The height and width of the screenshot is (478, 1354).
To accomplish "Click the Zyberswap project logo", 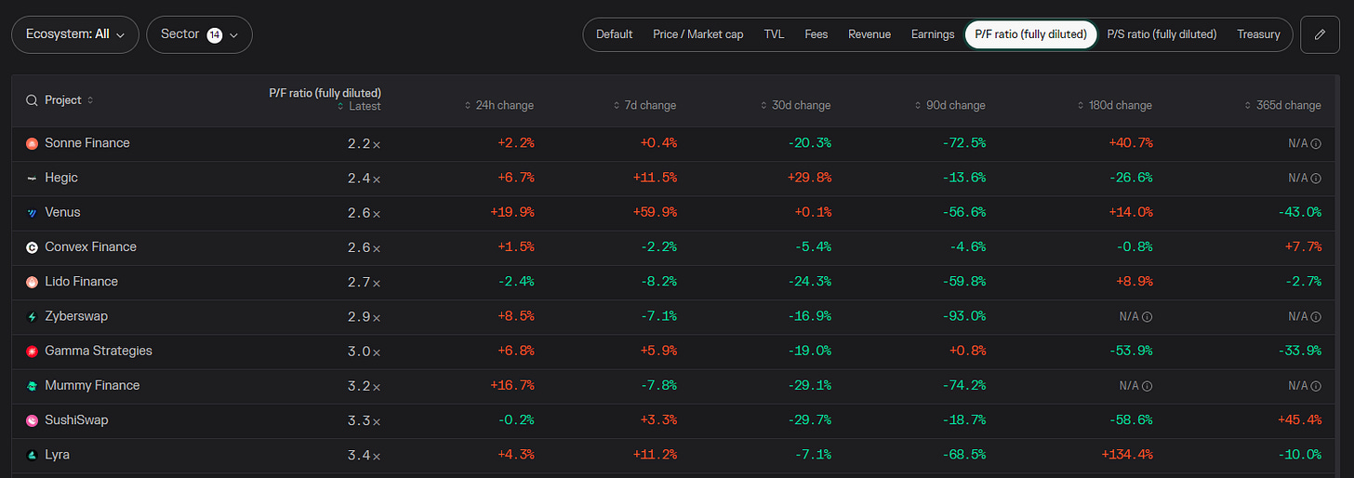I will [x=32, y=316].
